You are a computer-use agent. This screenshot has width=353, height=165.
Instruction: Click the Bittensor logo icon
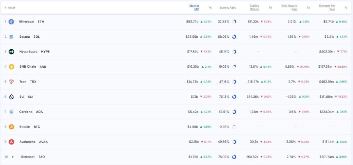point(13,157)
